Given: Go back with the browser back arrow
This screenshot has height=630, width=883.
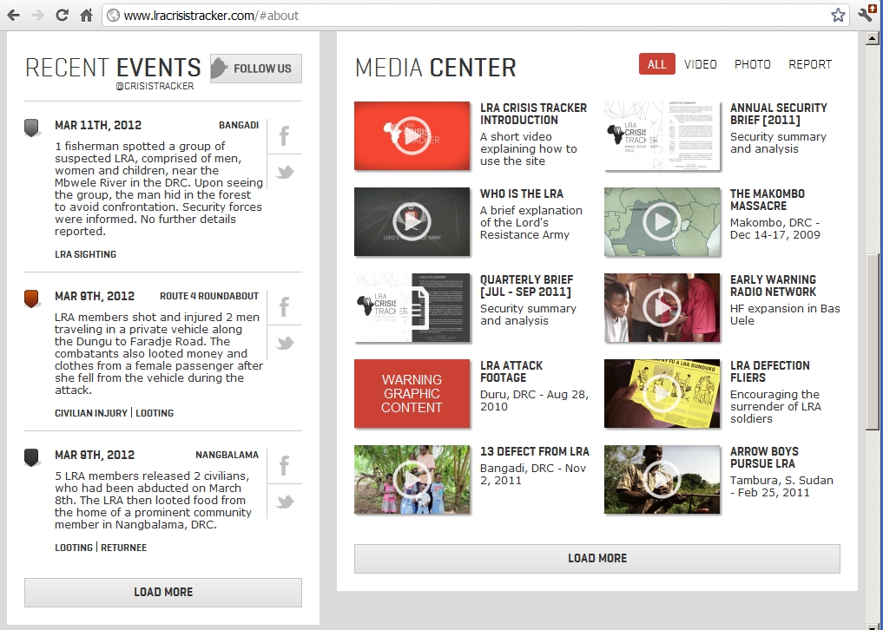Looking at the screenshot, I should (x=14, y=16).
